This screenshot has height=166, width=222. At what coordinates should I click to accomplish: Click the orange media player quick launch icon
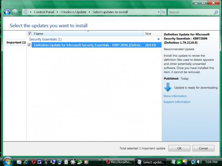coord(86,162)
